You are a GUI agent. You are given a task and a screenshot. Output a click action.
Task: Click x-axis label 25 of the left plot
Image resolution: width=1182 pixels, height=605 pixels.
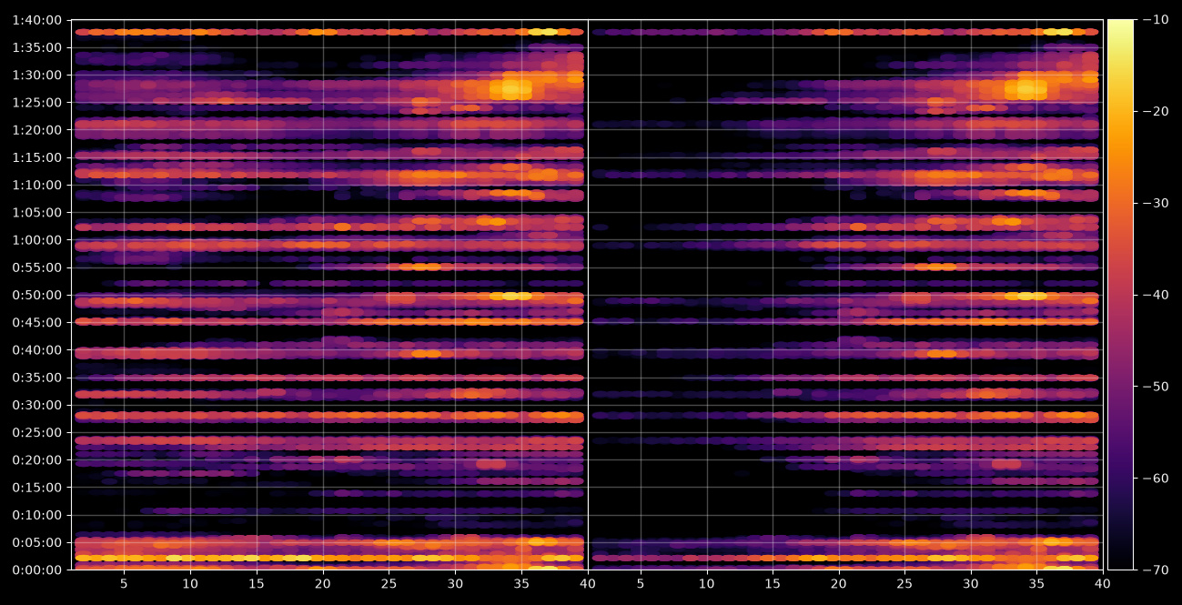(389, 586)
